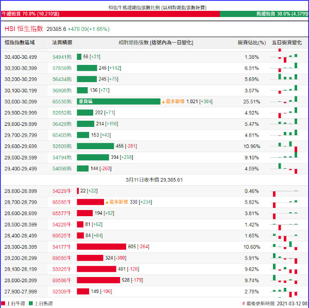Viewport: 309px width, 308px height.
Task: Click the green 上日熊證 legend square
Action: click(x=31, y=303)
